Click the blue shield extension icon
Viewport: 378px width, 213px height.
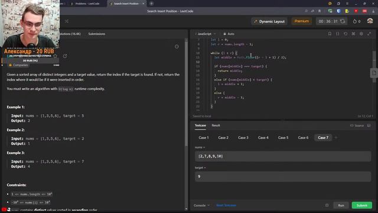(x=338, y=11)
